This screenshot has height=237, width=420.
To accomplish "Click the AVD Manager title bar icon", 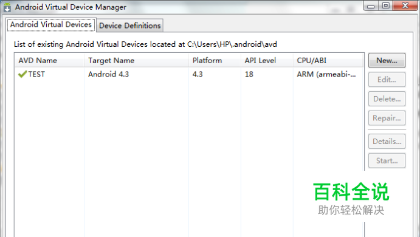I will [7, 7].
